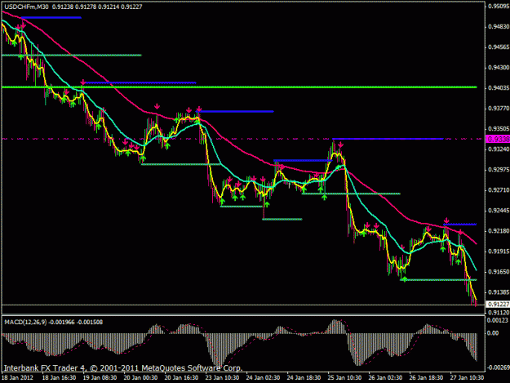
Task: Click the 0.91120 bottom price scale value
Action: click(x=499, y=313)
